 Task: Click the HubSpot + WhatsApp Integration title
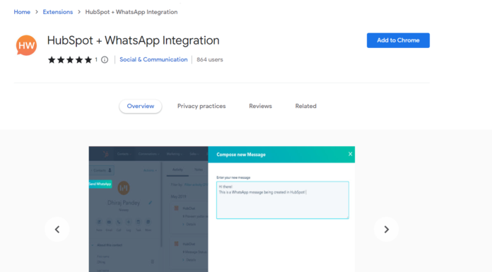[x=133, y=40]
